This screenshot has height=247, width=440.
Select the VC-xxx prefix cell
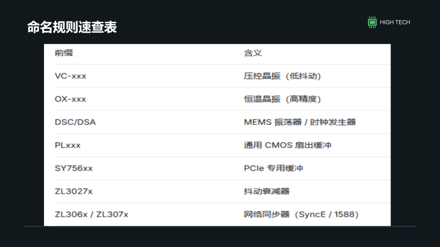point(70,76)
